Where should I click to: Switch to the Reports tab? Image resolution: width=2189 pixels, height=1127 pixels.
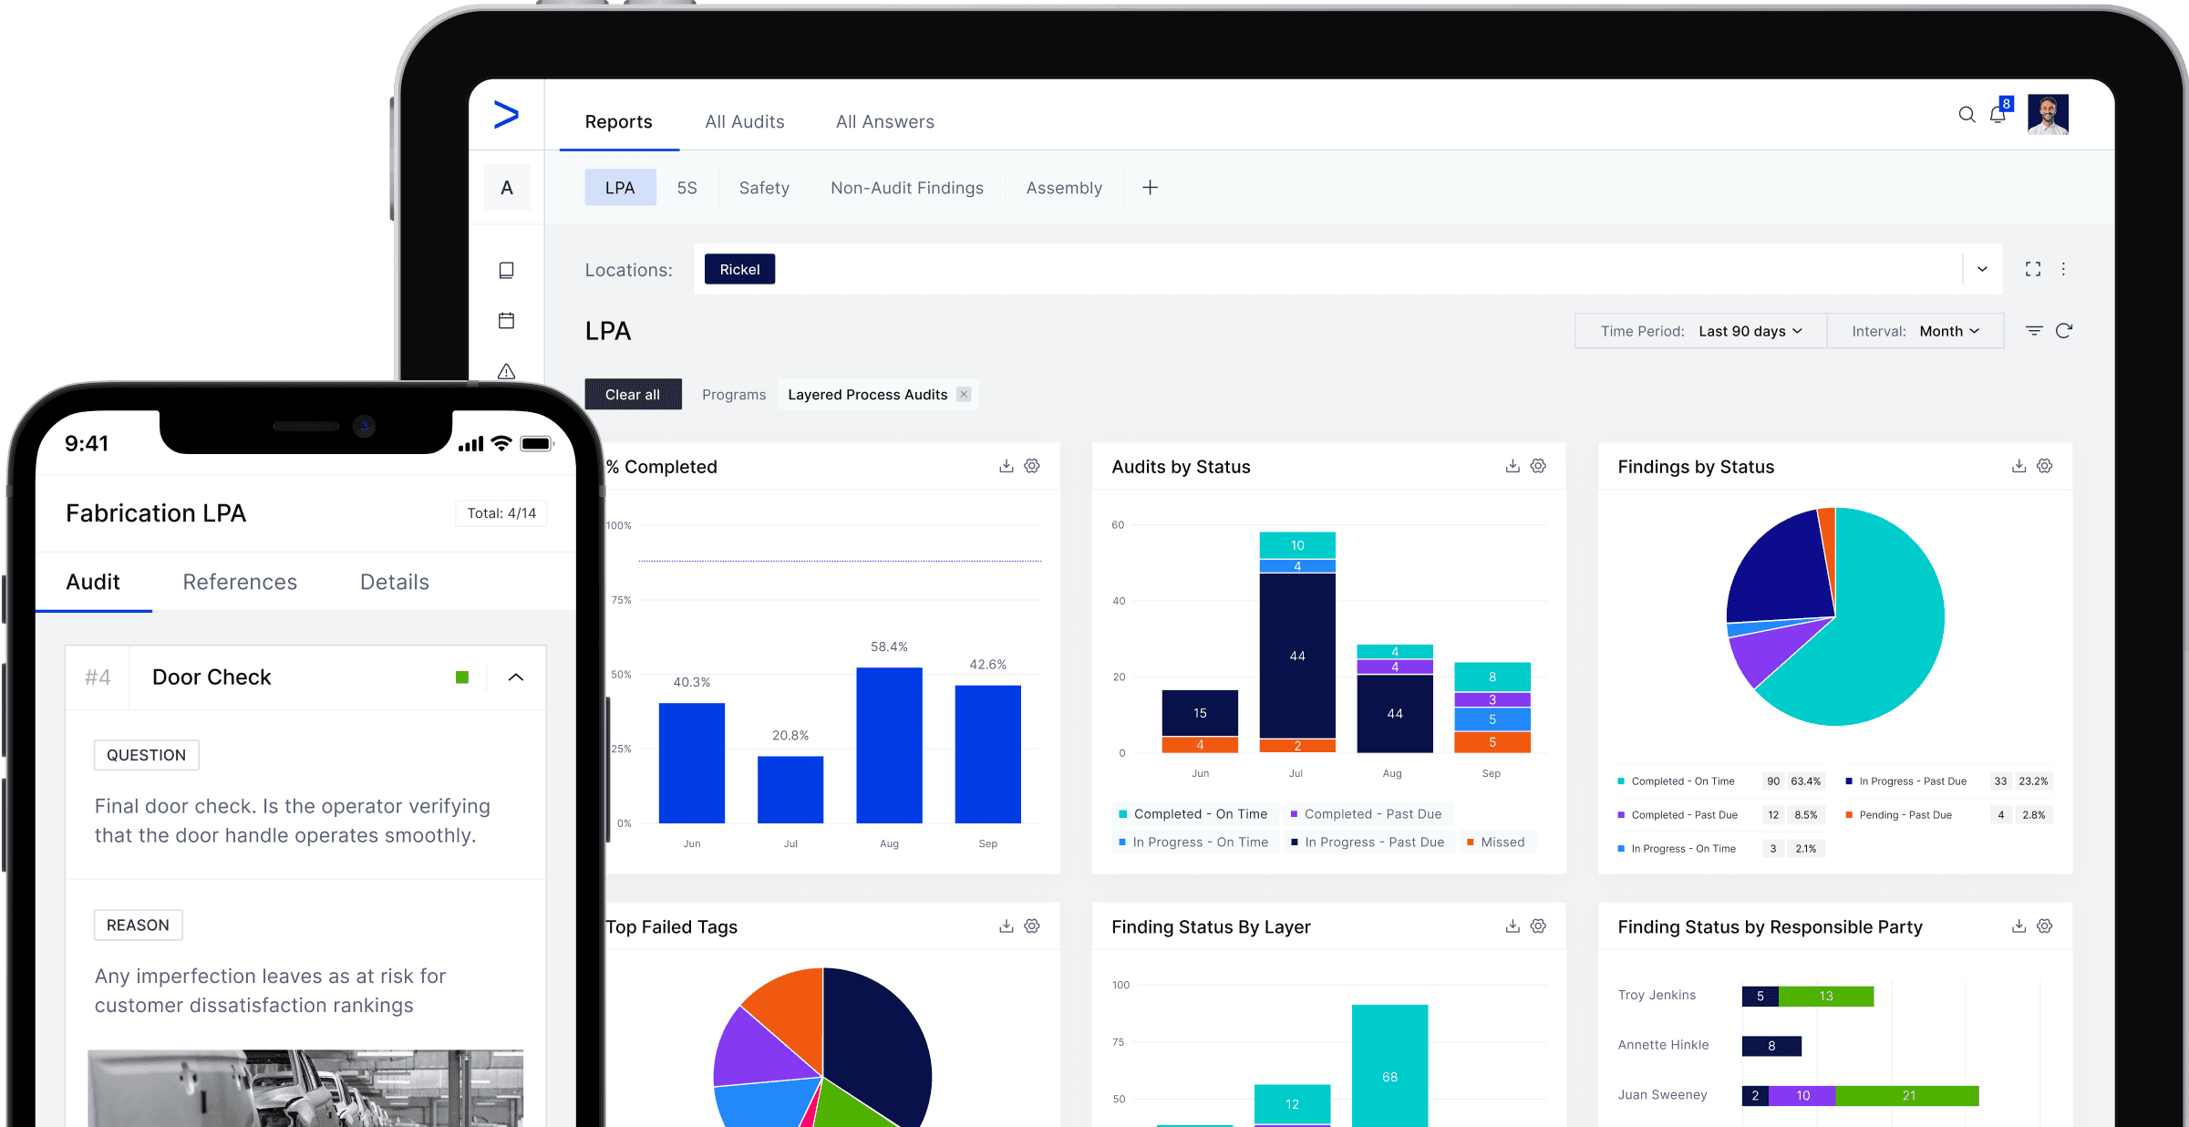click(618, 121)
